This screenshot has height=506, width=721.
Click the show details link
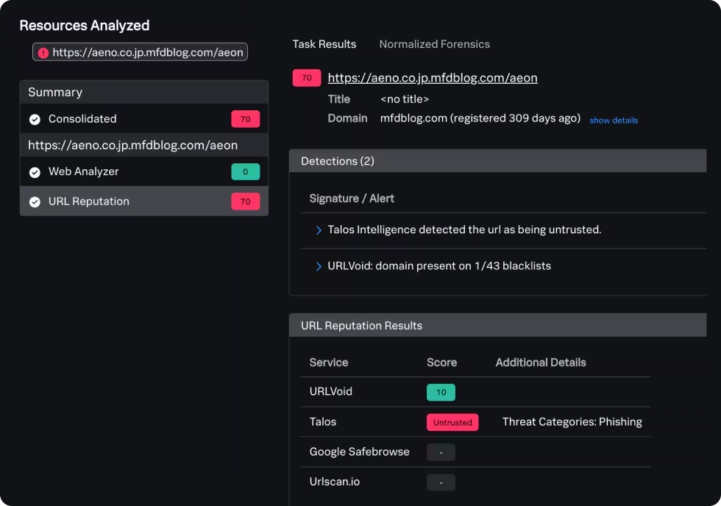(614, 120)
